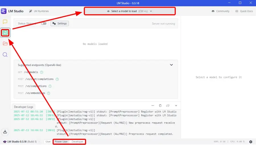This screenshot has height=145, width=256.
Task: Open the Developer server view in sidebar
Action: click(x=5, y=33)
